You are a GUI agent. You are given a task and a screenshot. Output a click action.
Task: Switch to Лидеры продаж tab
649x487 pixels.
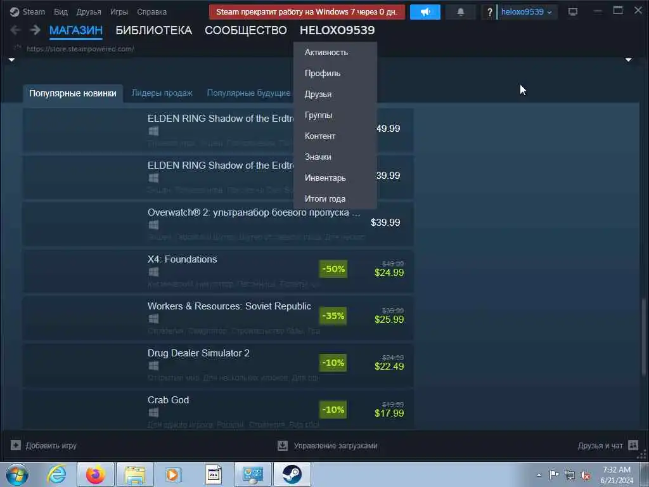coord(162,93)
